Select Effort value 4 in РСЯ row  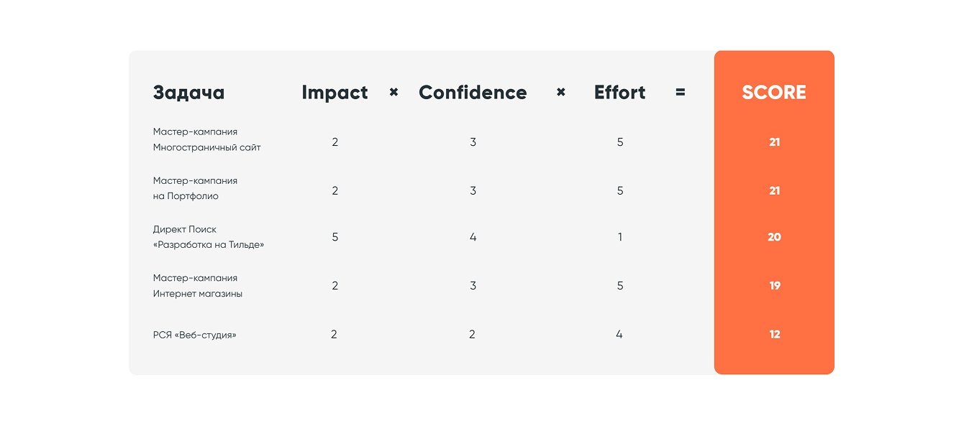619,335
